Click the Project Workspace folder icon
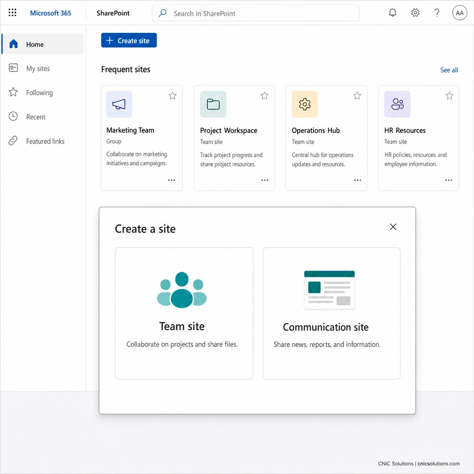474x474 pixels. pyautogui.click(x=213, y=104)
